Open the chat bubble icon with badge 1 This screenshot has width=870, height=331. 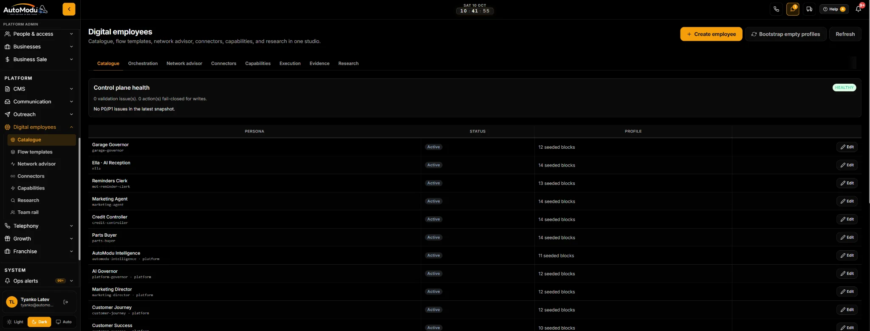(793, 9)
